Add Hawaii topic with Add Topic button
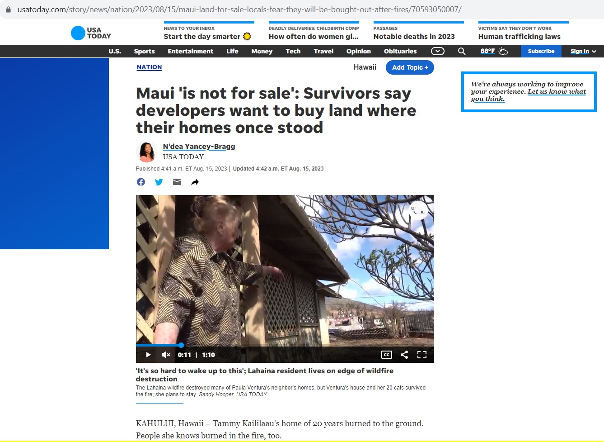 point(410,67)
